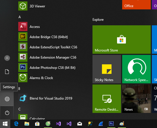The height and width of the screenshot is (128, 157).
Task: Click the letter B section header
Action: (19, 88)
